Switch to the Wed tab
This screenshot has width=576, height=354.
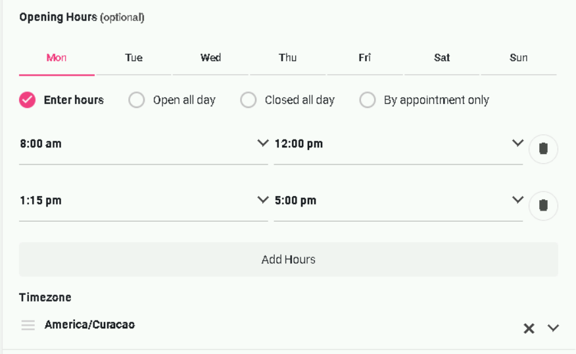pyautogui.click(x=210, y=58)
